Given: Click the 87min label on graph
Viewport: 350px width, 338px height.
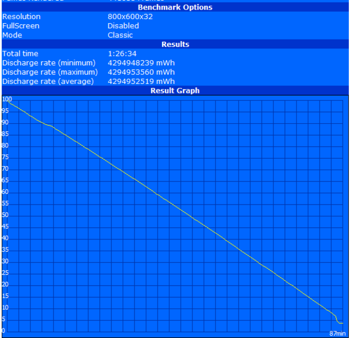Looking at the screenshot, I should pos(337,333).
